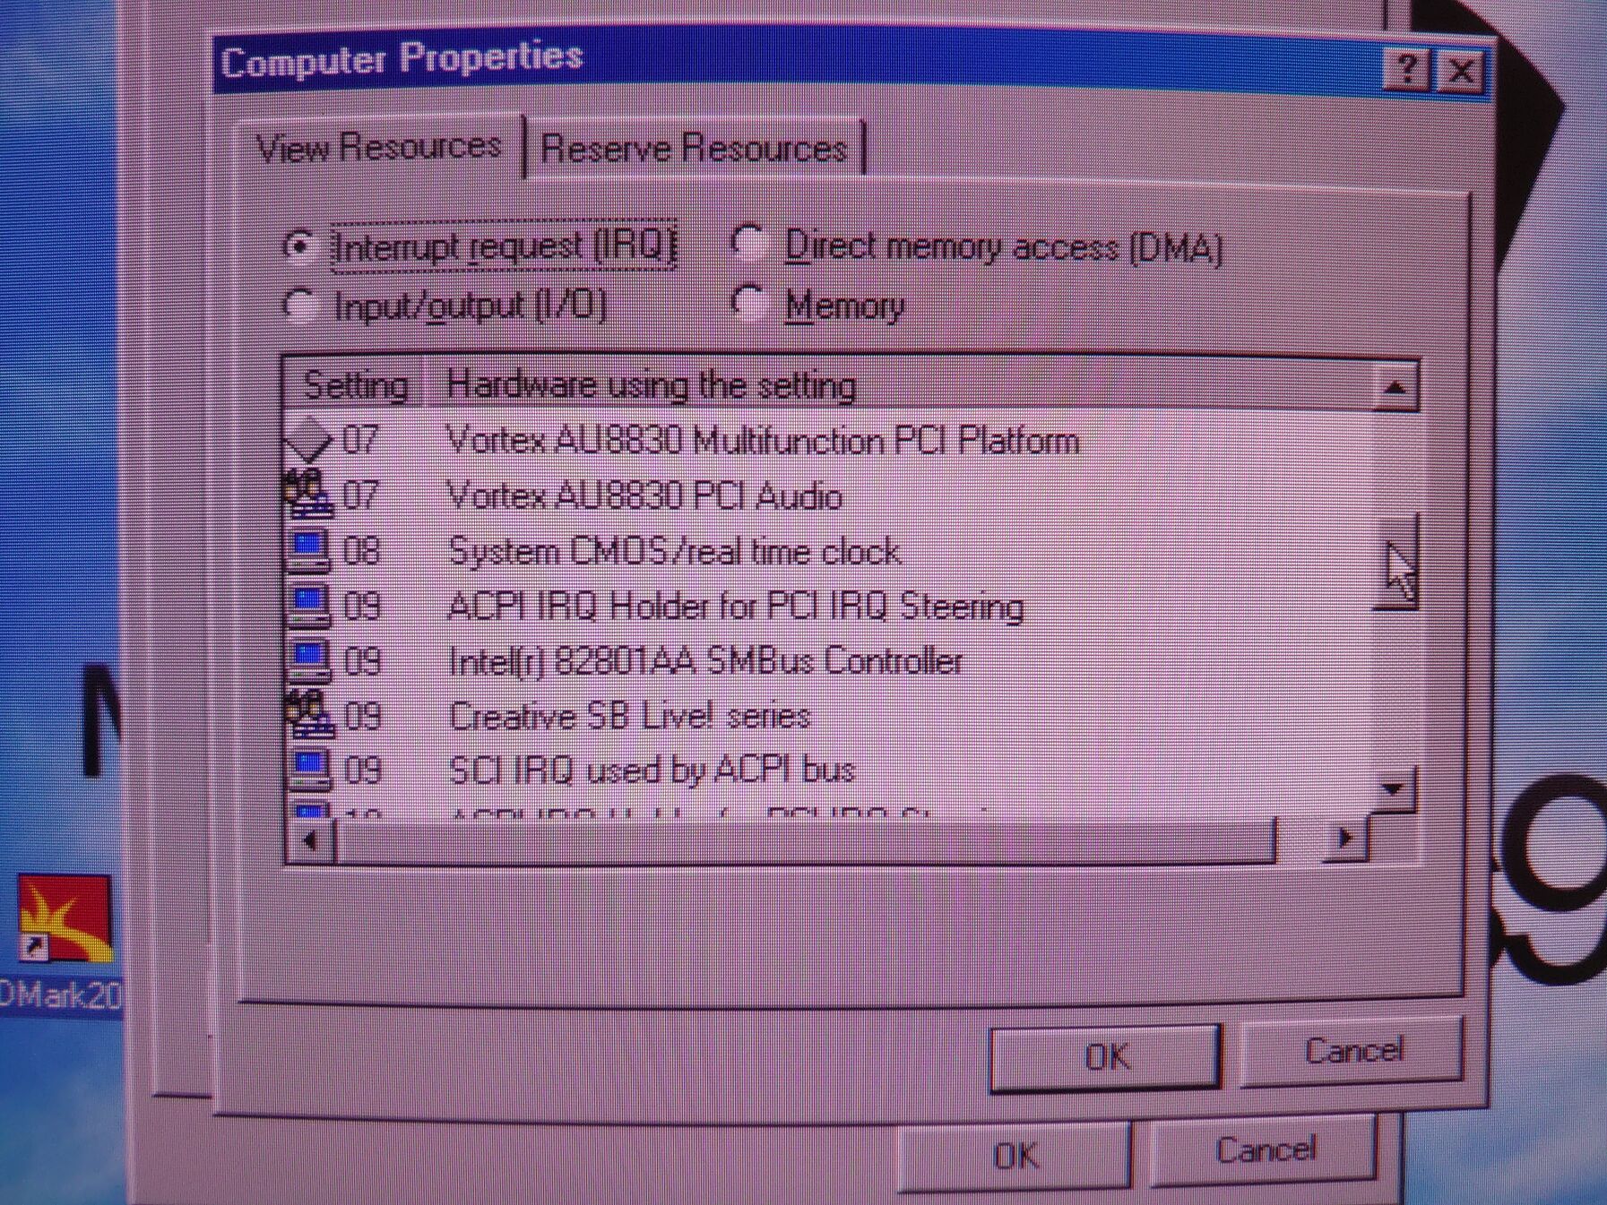
Task: Select Creative SB Live! series entry
Action: pyautogui.click(x=629, y=716)
